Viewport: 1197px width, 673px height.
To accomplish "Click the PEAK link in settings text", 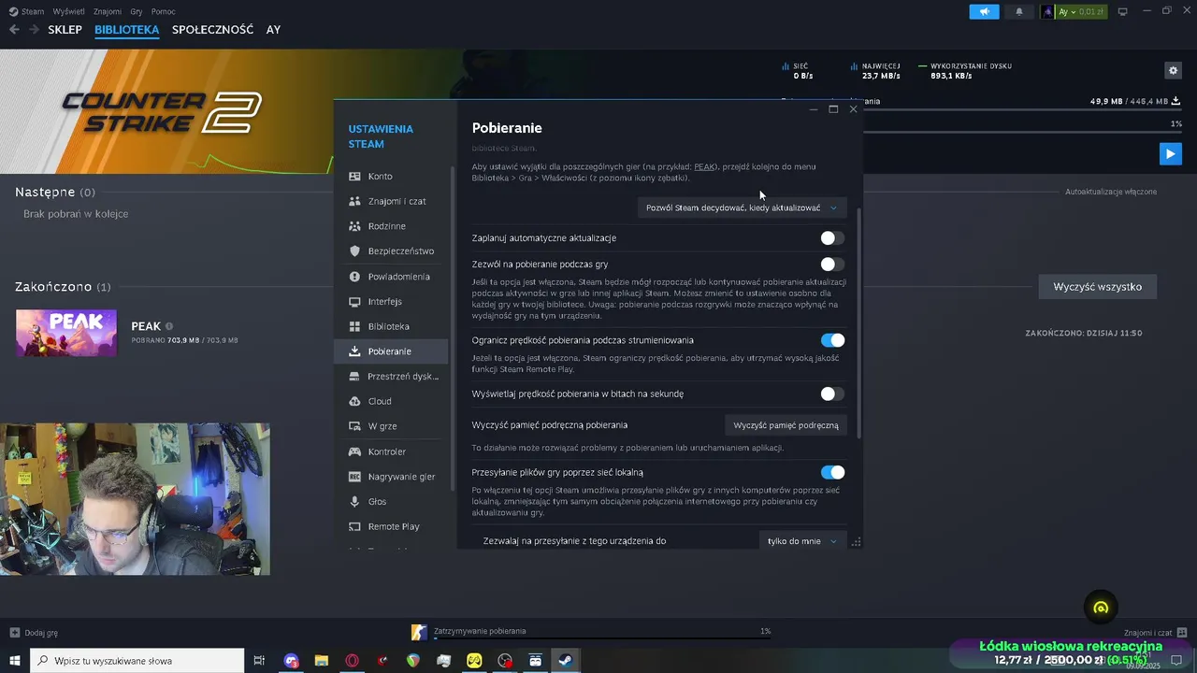I will coord(704,166).
